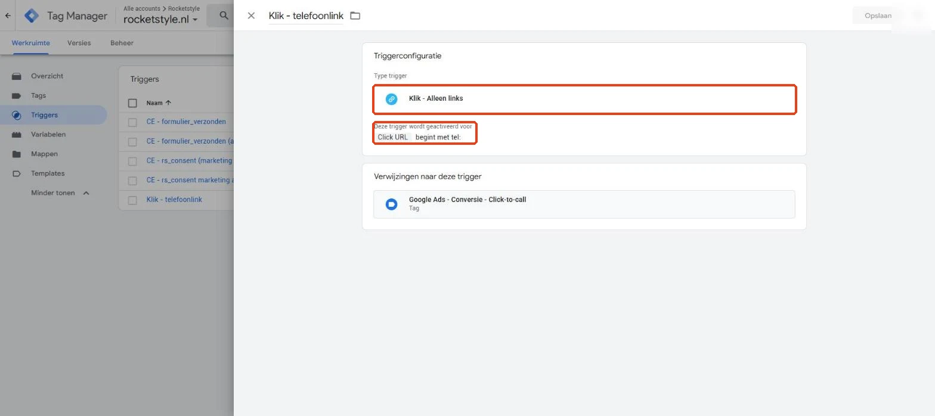The height and width of the screenshot is (416, 935).
Task: Check the CE - formulier_verzonden (a row checkbox
Action: point(132,142)
